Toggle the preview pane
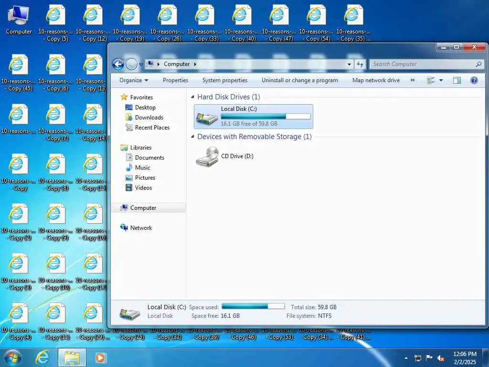Image resolution: width=489 pixels, height=367 pixels. (457, 80)
